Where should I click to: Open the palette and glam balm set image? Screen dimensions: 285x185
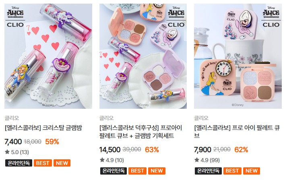143,56
